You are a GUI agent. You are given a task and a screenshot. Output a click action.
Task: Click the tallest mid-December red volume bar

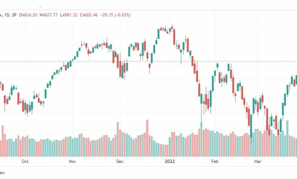coord(147,138)
